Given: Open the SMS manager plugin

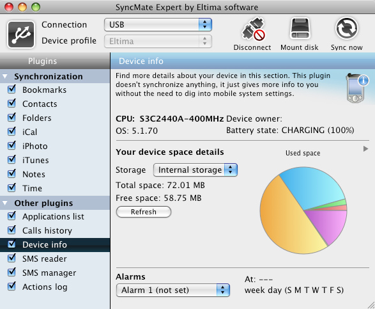Looking at the screenshot, I should 55,273.
